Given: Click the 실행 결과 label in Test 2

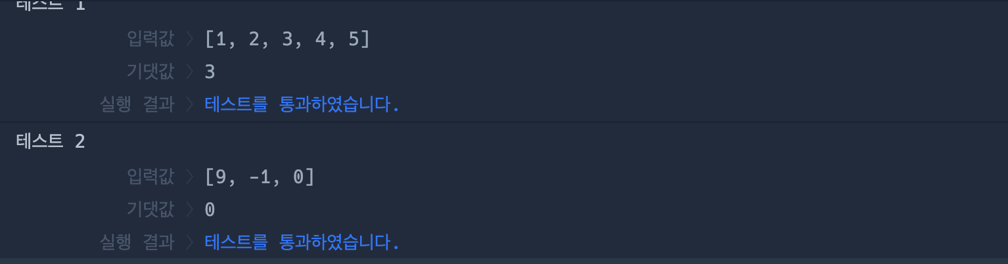Looking at the screenshot, I should [x=137, y=242].
